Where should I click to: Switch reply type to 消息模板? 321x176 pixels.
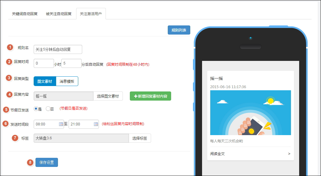pyautogui.click(x=67, y=81)
